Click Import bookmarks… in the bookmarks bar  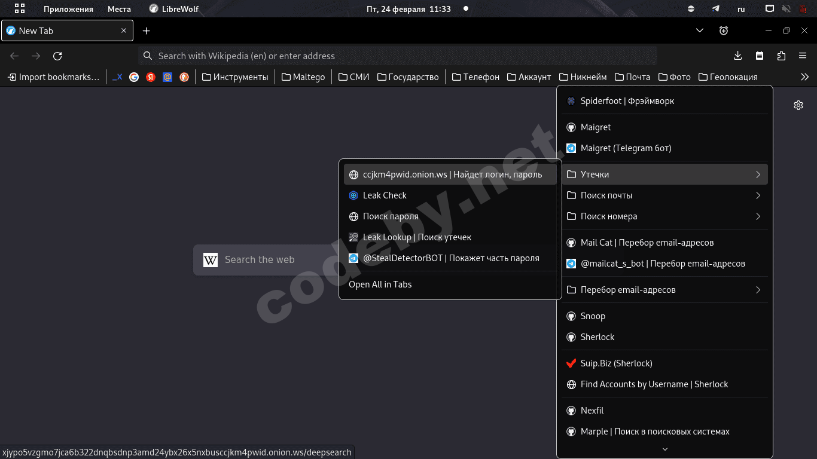pos(53,77)
